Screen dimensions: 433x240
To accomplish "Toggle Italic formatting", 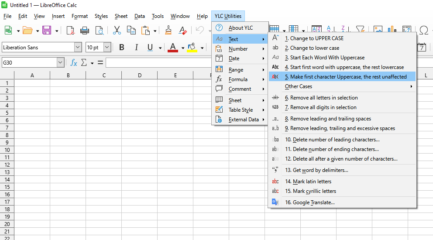I will pyautogui.click(x=136, y=48).
